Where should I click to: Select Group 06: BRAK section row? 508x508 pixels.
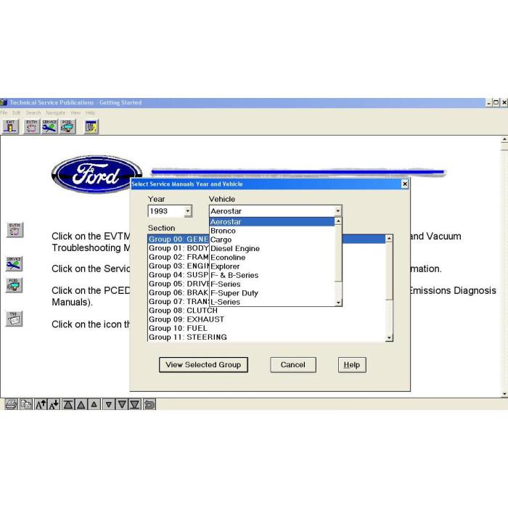click(x=179, y=292)
